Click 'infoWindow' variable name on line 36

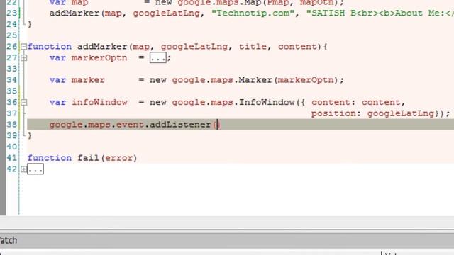tap(99, 102)
